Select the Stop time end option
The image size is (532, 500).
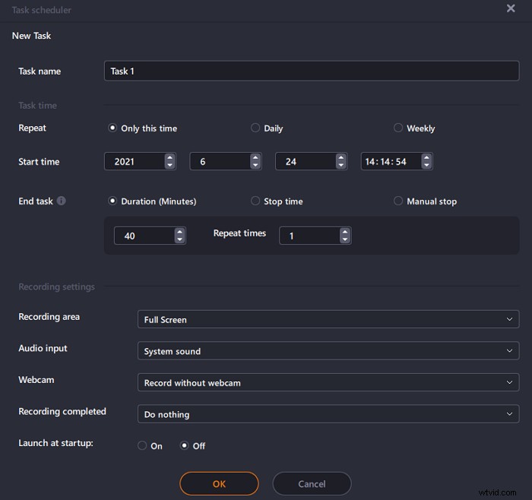[255, 201]
